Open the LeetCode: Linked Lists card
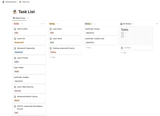This screenshot has width=160, height=116. (x=101, y=40)
